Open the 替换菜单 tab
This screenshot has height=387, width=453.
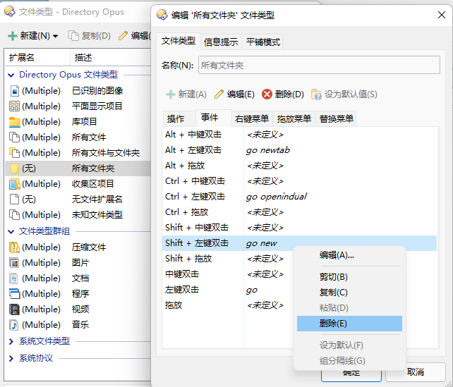click(336, 118)
